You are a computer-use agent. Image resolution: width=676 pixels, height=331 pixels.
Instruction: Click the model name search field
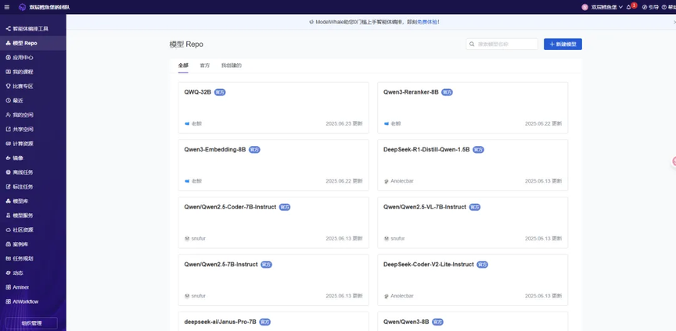click(x=502, y=44)
